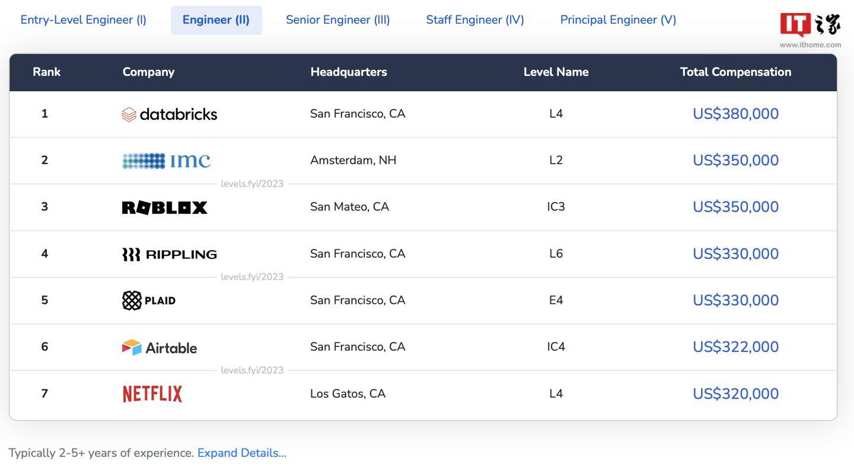854x474 pixels.
Task: Click rank number 3 cell
Action: [x=44, y=207]
